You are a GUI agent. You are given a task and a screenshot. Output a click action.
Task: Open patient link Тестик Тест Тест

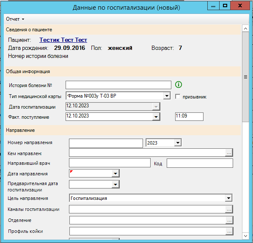[63, 40]
